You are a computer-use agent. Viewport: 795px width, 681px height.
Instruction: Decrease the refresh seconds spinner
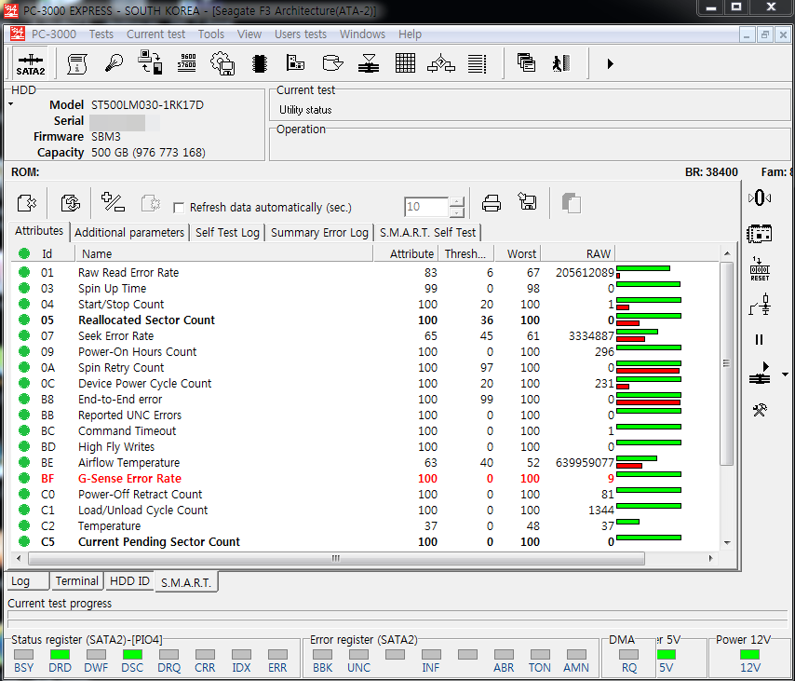(457, 212)
